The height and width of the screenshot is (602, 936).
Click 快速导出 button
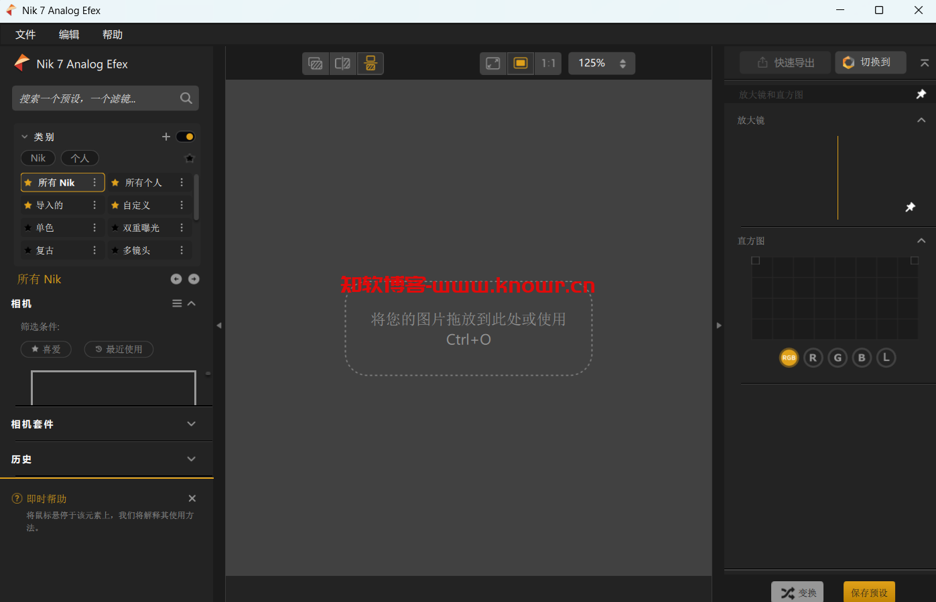tap(785, 62)
